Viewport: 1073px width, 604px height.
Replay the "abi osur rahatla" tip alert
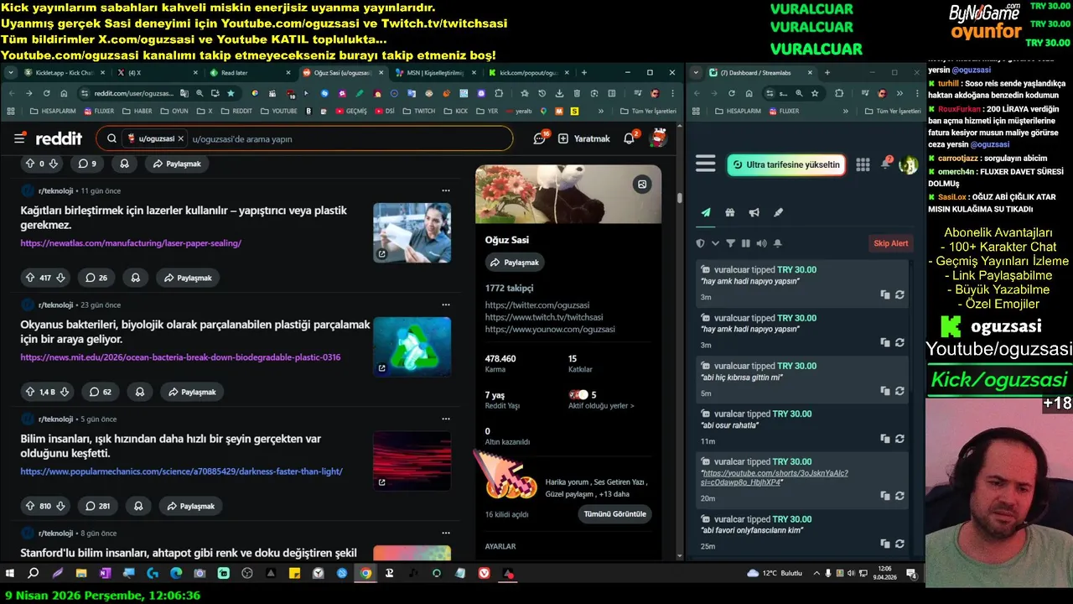899,439
